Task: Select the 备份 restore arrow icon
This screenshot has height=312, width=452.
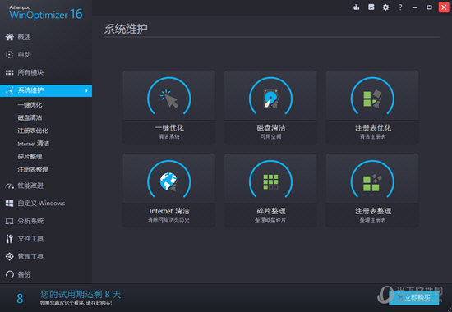Action: click(10, 274)
